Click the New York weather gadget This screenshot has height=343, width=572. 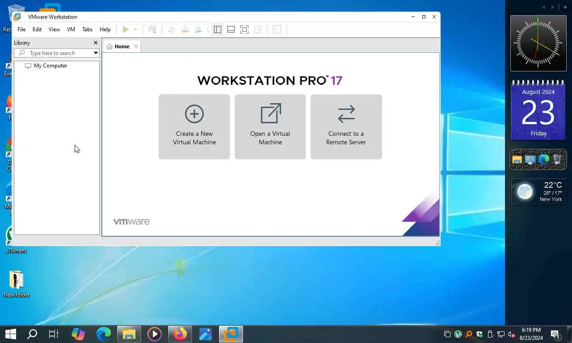click(538, 191)
